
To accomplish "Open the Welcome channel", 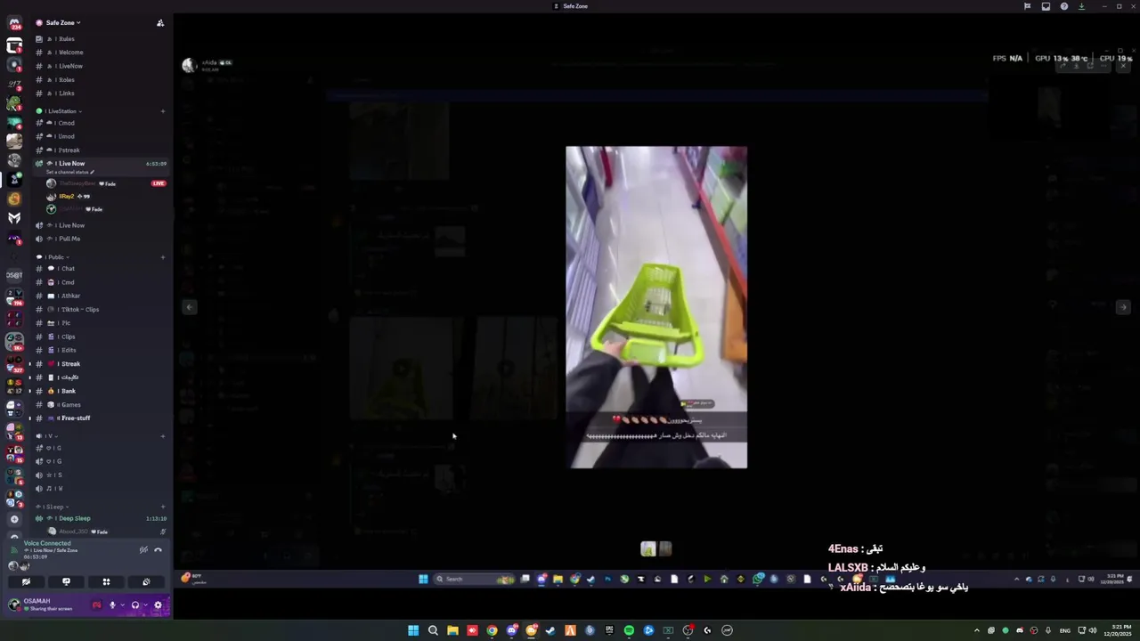I will (101, 53).
